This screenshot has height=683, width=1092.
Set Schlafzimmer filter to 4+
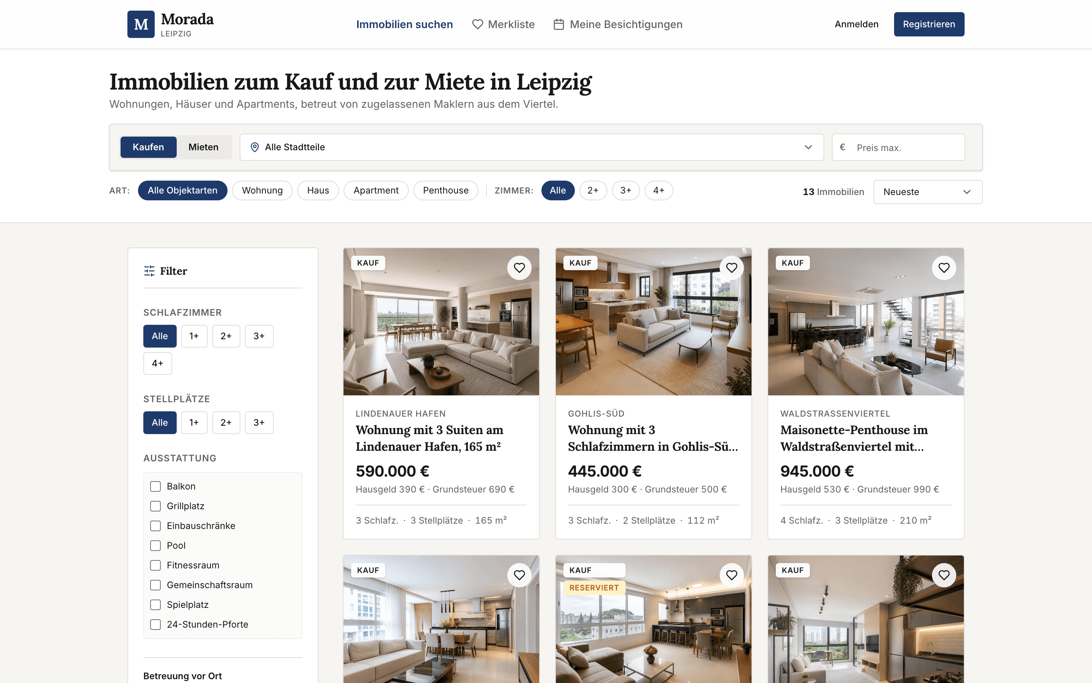click(157, 364)
